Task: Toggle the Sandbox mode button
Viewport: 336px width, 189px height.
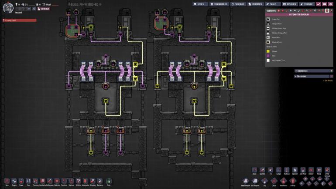Action: (44, 9)
